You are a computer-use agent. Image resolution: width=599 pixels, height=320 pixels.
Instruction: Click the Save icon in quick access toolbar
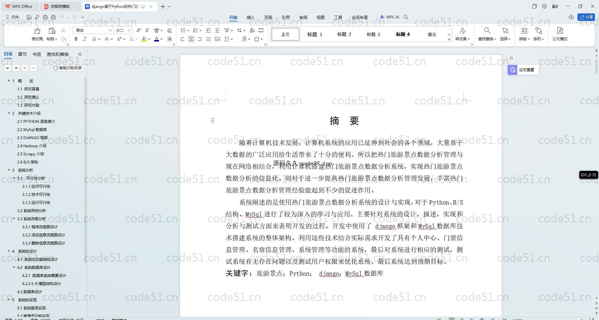[29, 17]
